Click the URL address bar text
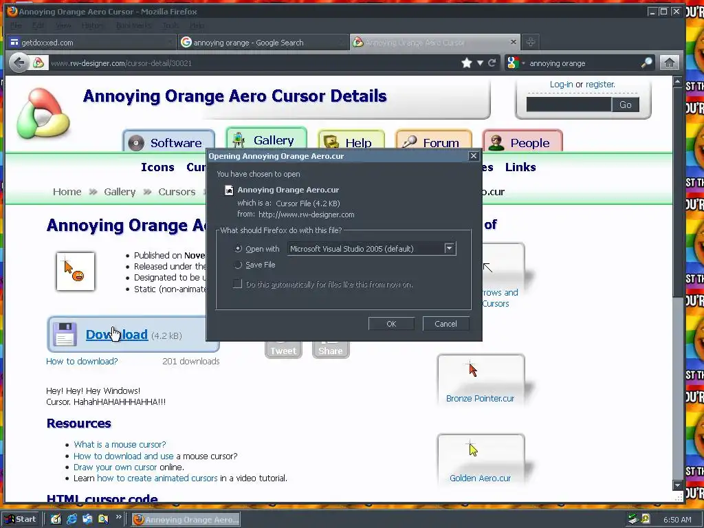 tap(121, 63)
